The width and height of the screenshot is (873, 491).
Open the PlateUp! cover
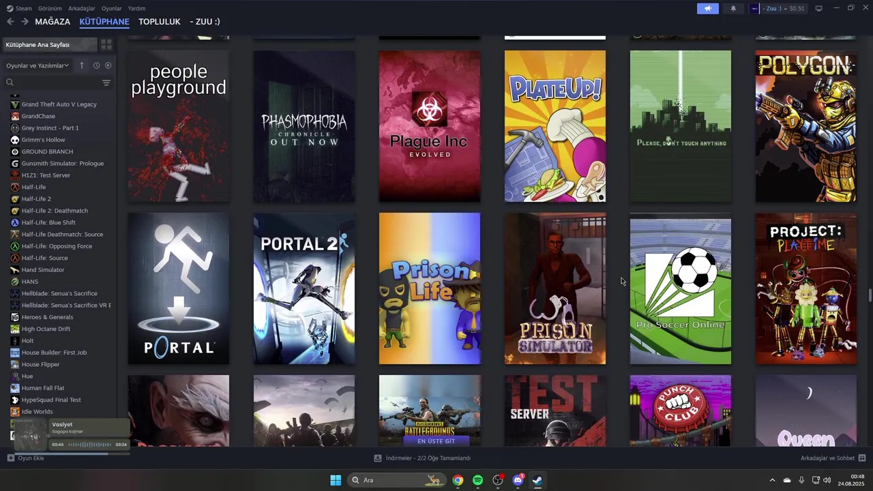[555, 126]
